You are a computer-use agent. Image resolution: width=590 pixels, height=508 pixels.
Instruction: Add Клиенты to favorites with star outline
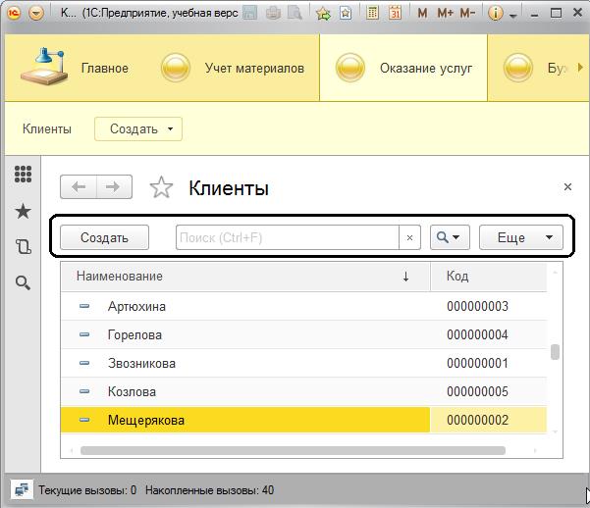coord(161,187)
